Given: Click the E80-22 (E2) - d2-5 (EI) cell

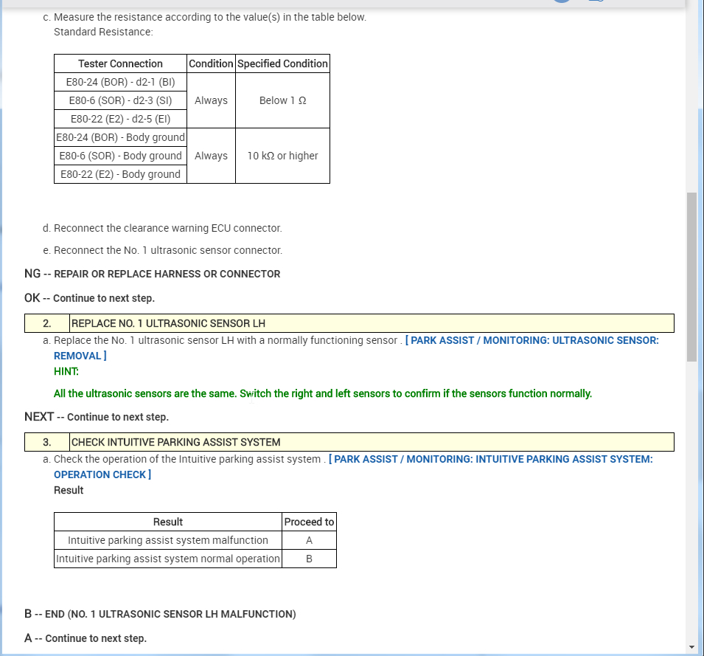Looking at the screenshot, I should click(x=120, y=119).
